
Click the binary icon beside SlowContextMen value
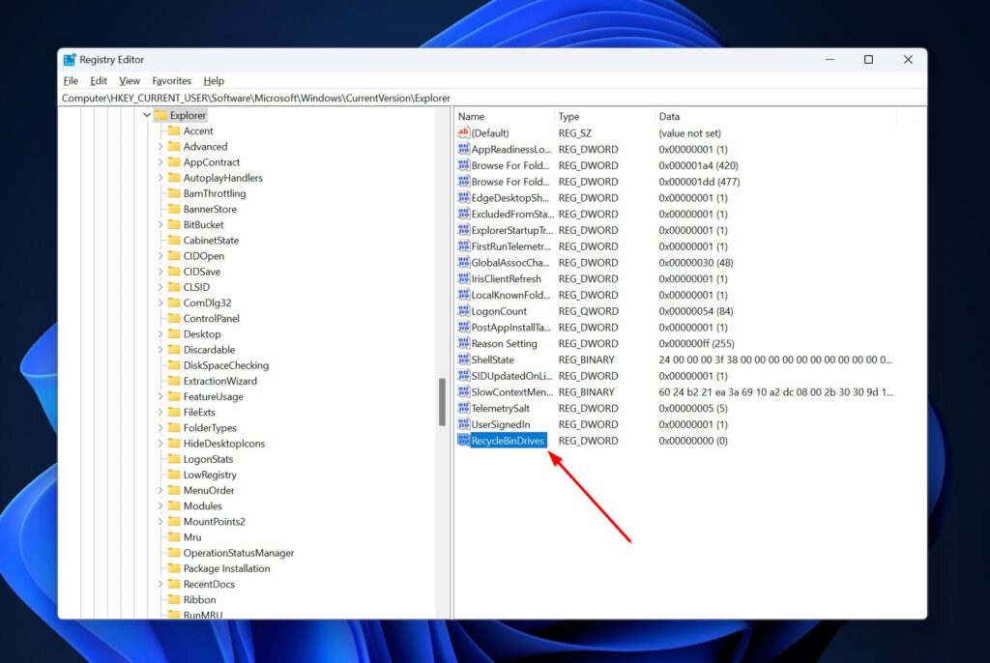pyautogui.click(x=463, y=391)
